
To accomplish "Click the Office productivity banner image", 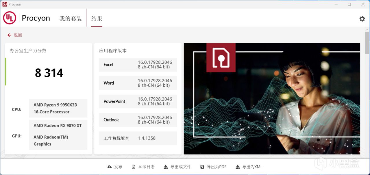I will (x=272, y=99).
